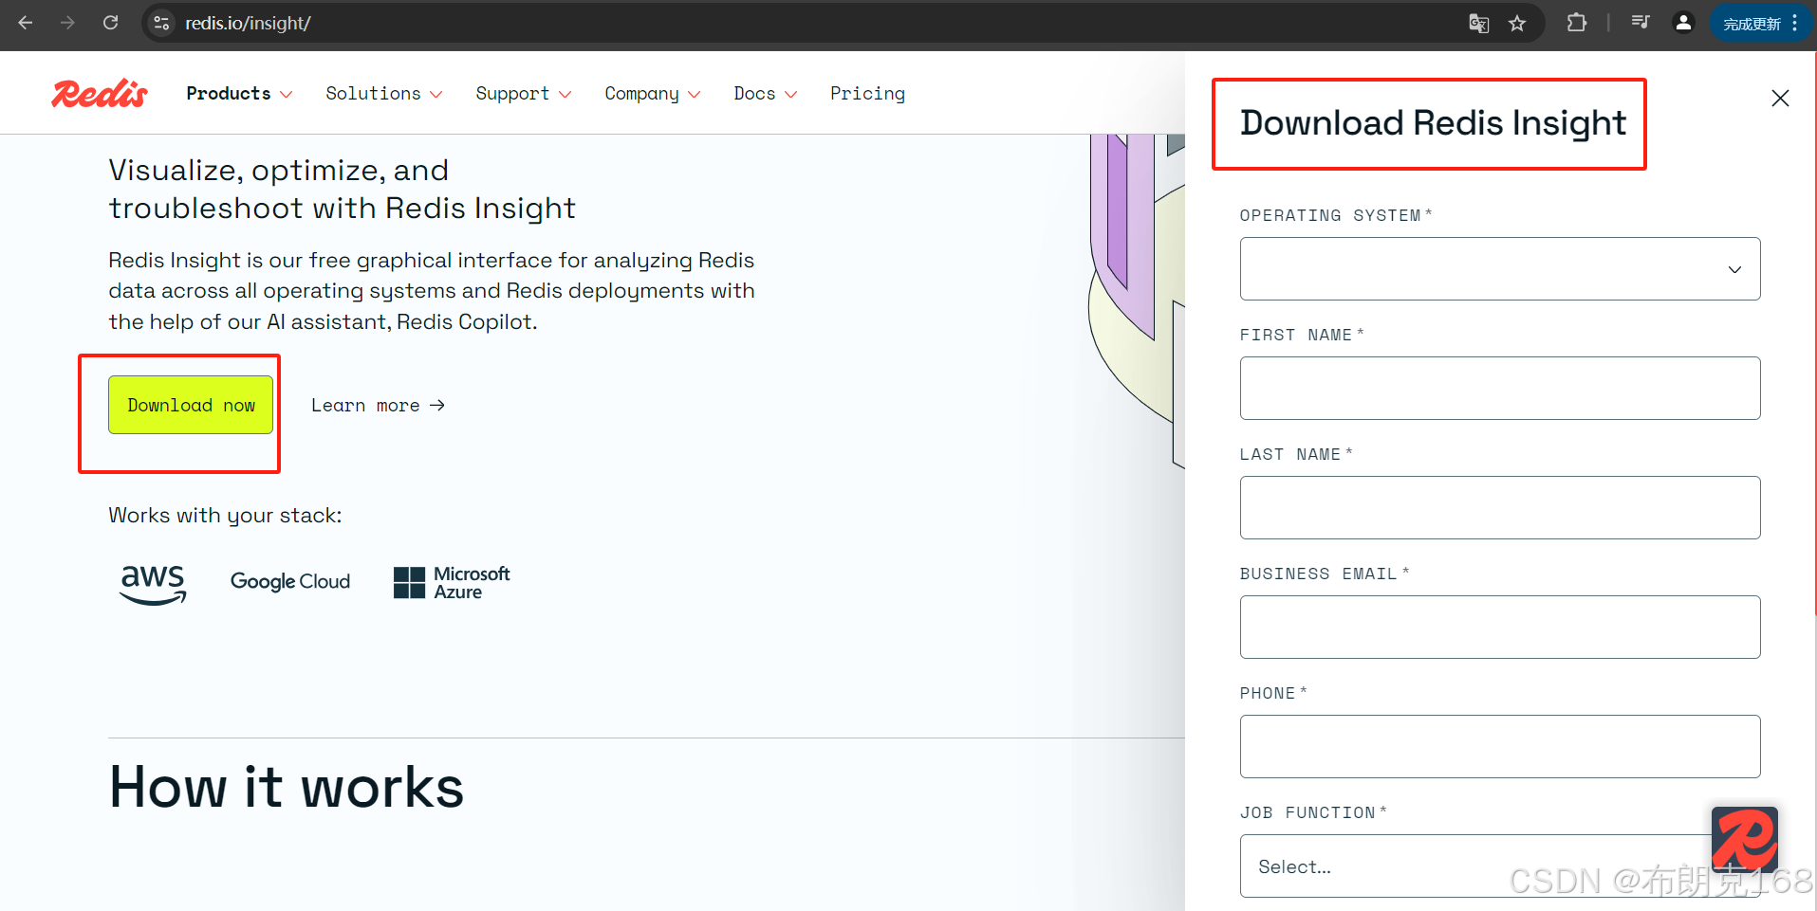Focus the Last Name input field
Image resolution: width=1817 pixels, height=911 pixels.
(x=1500, y=508)
